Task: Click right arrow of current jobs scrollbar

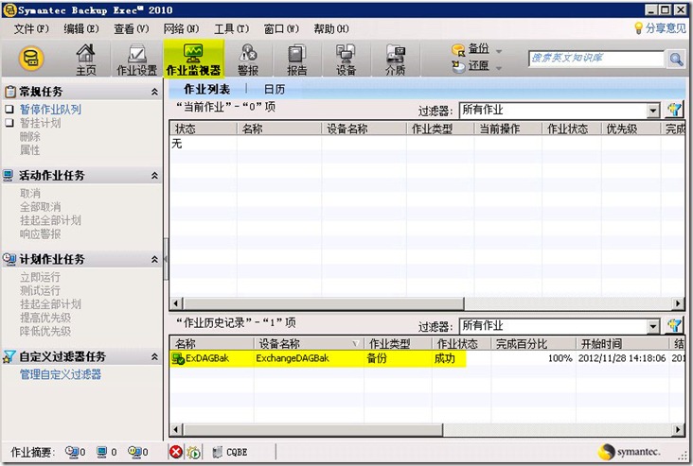Action: [x=678, y=303]
